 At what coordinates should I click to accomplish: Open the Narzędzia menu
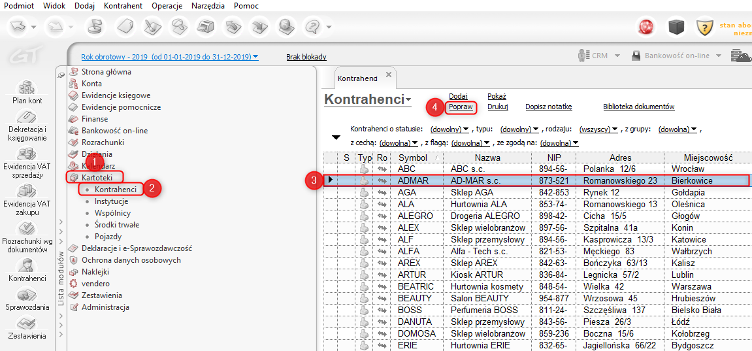pos(208,6)
